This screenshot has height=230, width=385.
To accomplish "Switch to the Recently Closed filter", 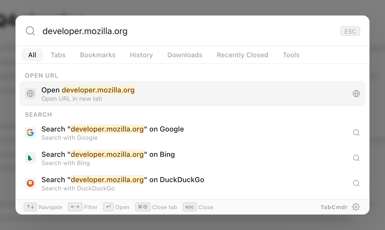I will pyautogui.click(x=242, y=55).
